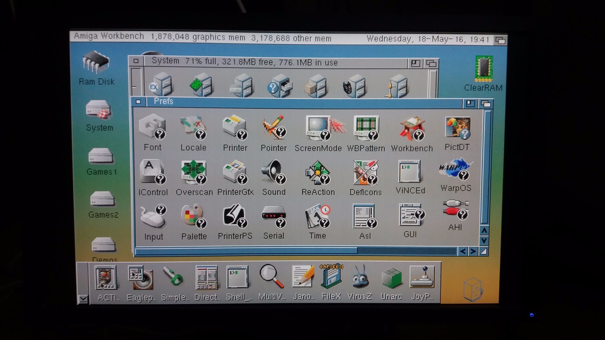The width and height of the screenshot is (605, 340).
Task: Launch Unarc from the dock
Action: tap(392, 278)
